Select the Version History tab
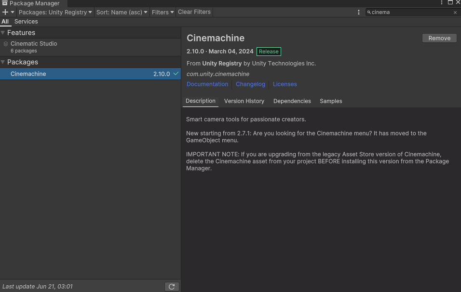 244,101
